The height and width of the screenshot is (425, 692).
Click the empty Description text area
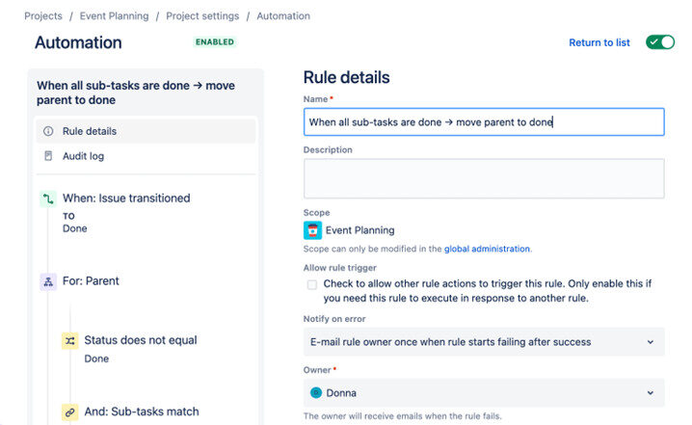(483, 178)
